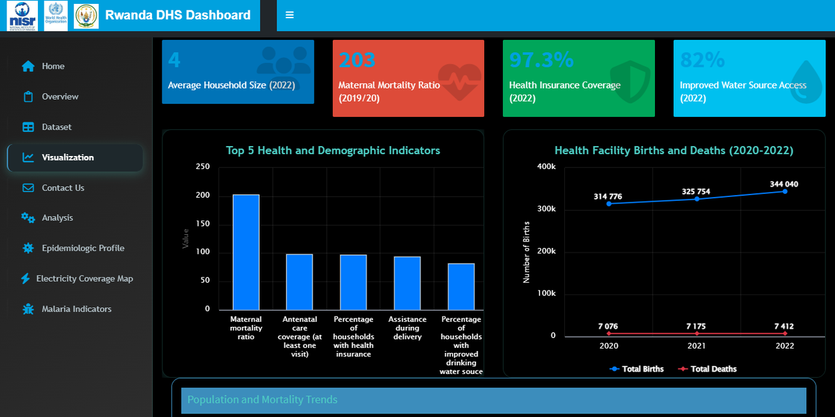Viewport: 835px width, 417px height.
Task: Click the Assistance during delivery bar
Action: click(407, 283)
